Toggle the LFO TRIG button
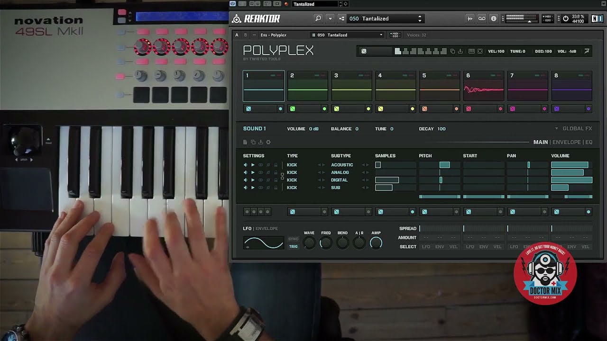Image resolution: width=607 pixels, height=341 pixels. coord(294,246)
